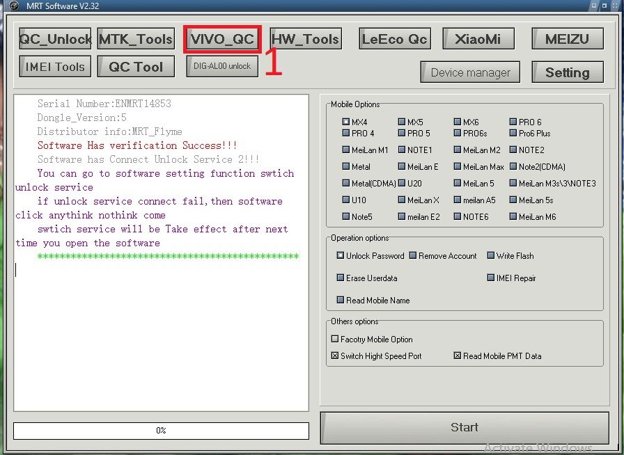Open the QC_Unlock tool
The image size is (624, 455).
[55, 38]
